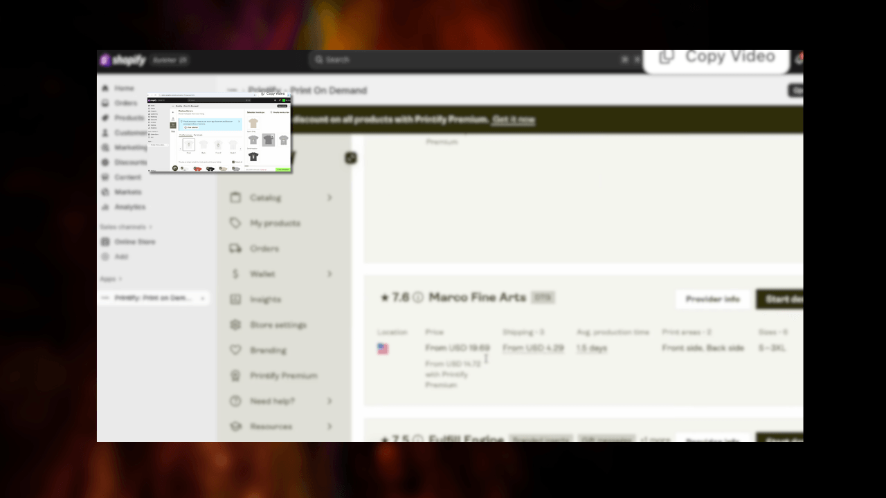This screenshot has height=498, width=886.
Task: Click the Resources graduation cap icon
Action: point(235,426)
